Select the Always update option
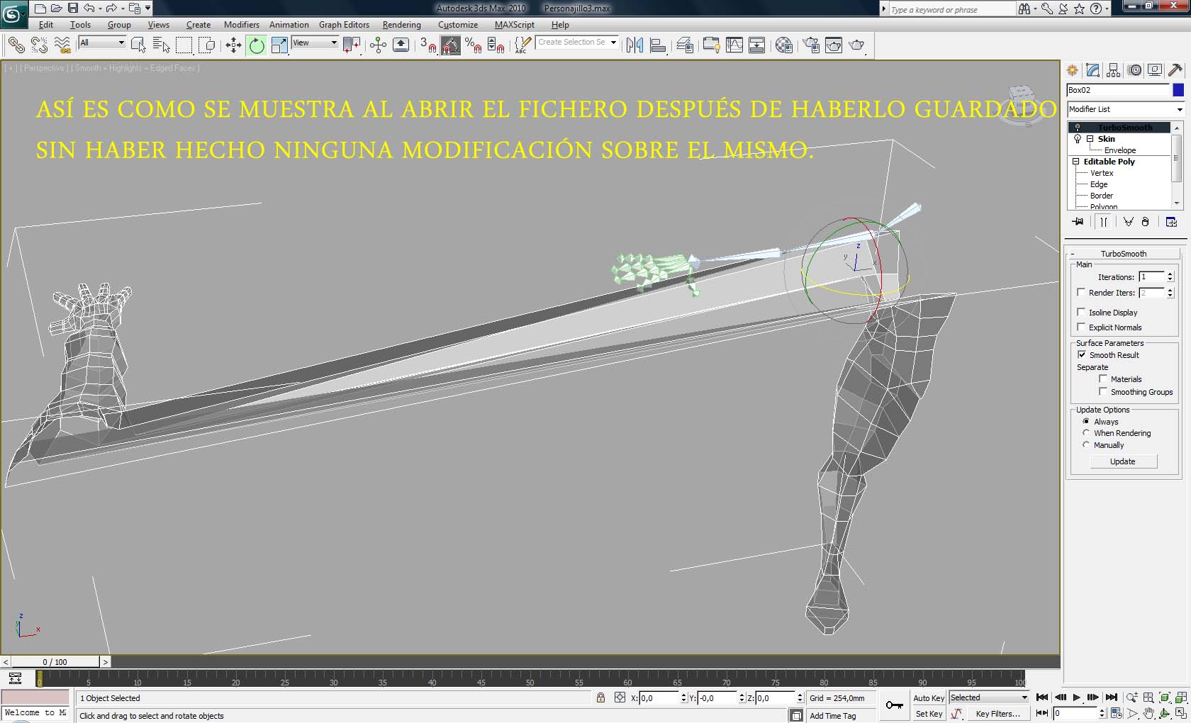Viewport: 1191px width, 723px height. click(x=1086, y=421)
